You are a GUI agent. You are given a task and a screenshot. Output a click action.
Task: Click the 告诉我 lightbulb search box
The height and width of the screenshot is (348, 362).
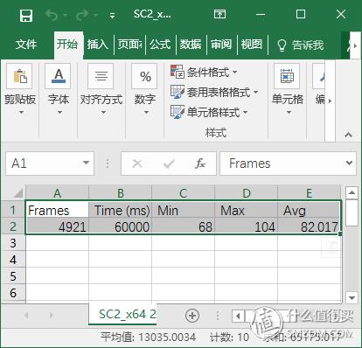[300, 45]
